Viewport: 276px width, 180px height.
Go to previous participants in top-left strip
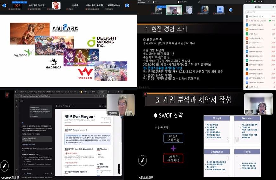(4, 5)
